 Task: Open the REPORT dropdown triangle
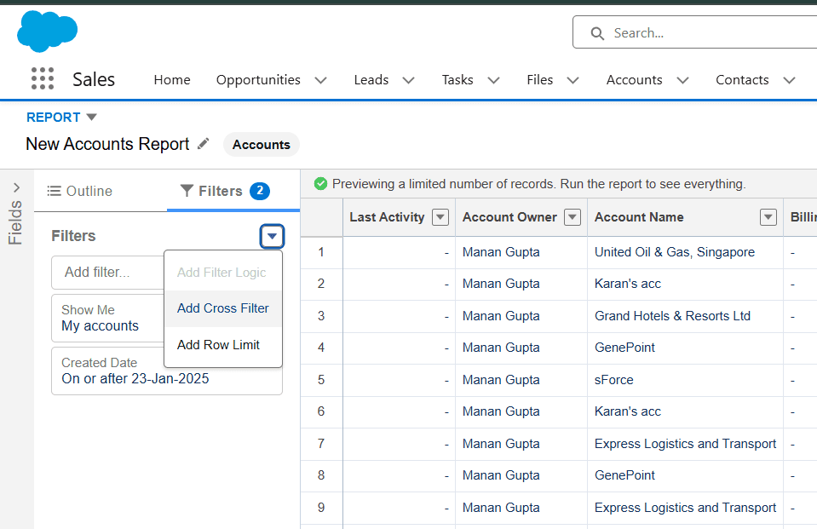92,118
